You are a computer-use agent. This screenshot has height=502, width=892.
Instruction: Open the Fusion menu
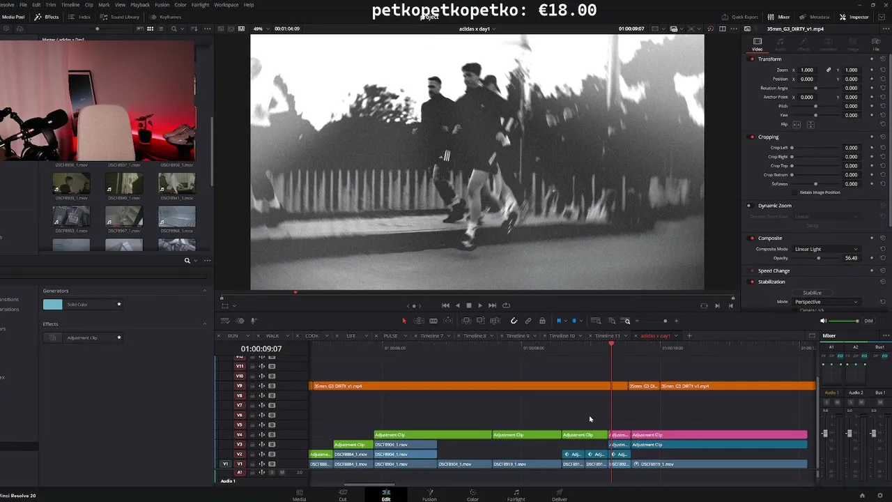(x=162, y=5)
